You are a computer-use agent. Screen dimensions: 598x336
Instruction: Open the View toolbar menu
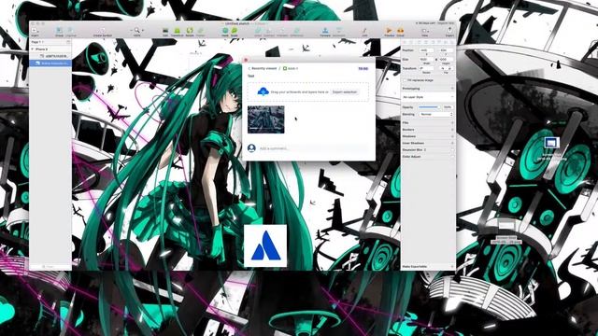(x=425, y=31)
